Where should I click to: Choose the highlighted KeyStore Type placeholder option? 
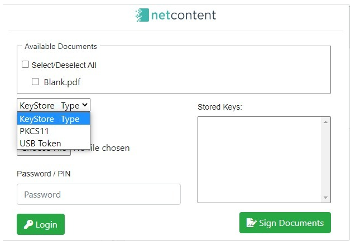pos(54,119)
